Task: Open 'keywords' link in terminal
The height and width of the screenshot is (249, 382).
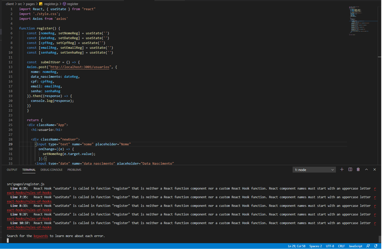Action: point(41,236)
